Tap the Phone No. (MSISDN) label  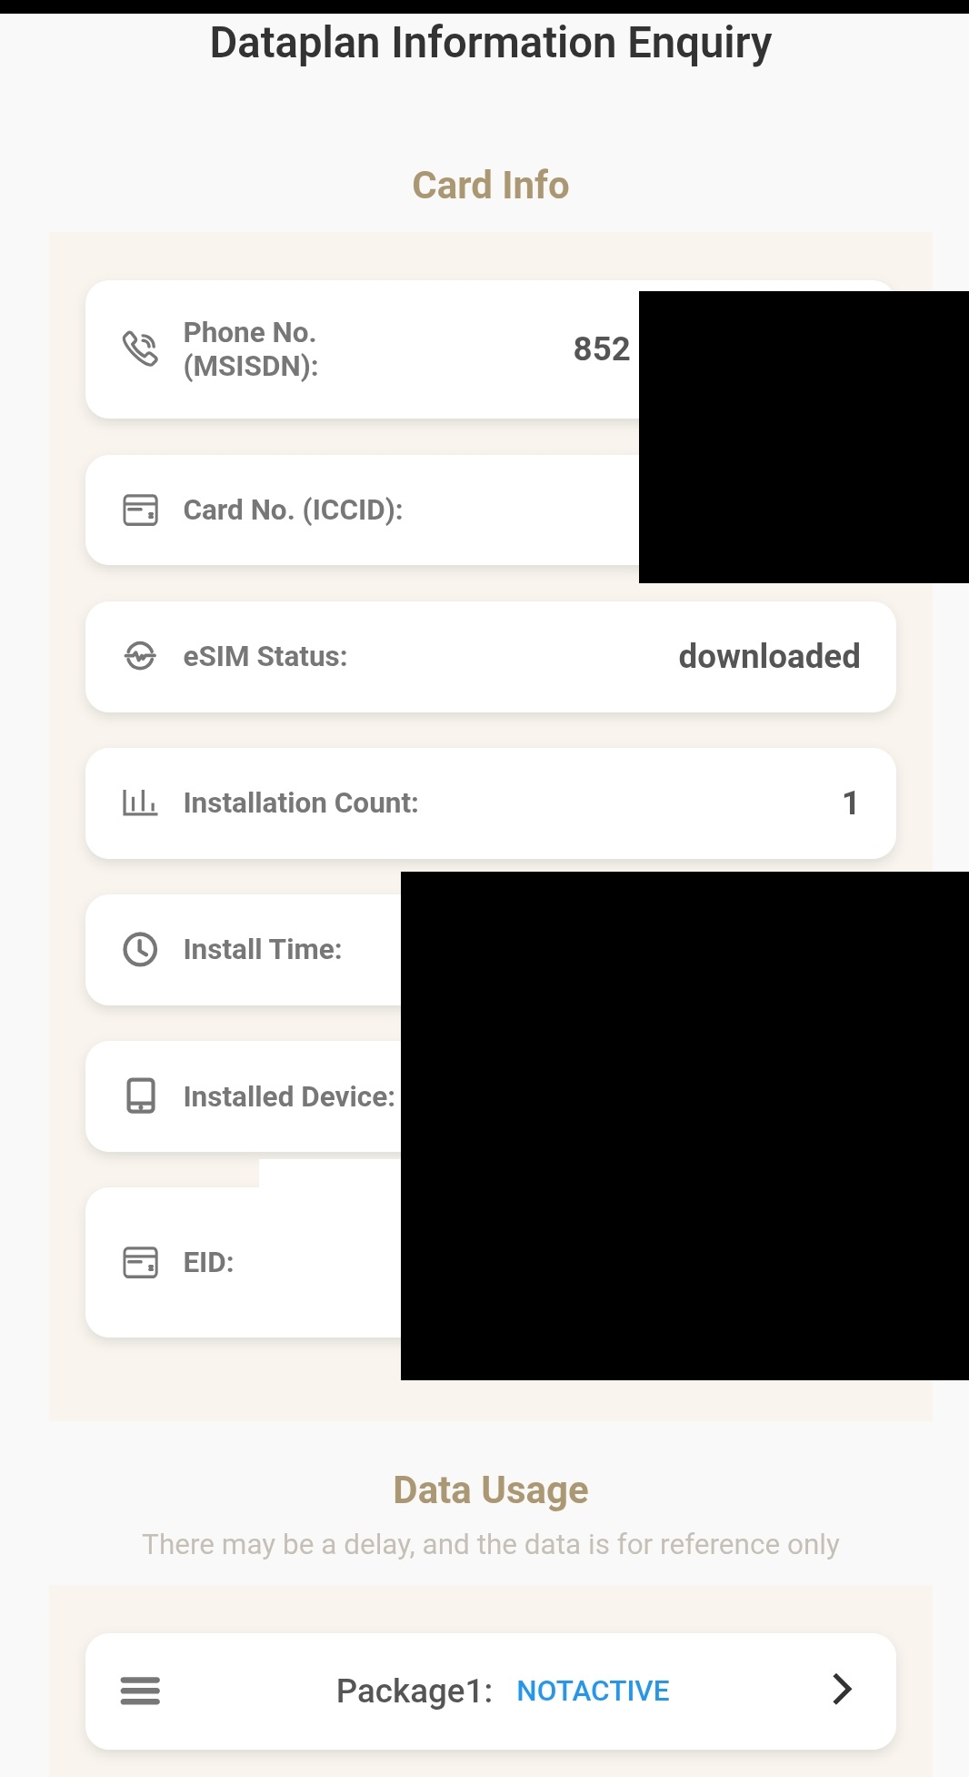pyautogui.click(x=251, y=349)
